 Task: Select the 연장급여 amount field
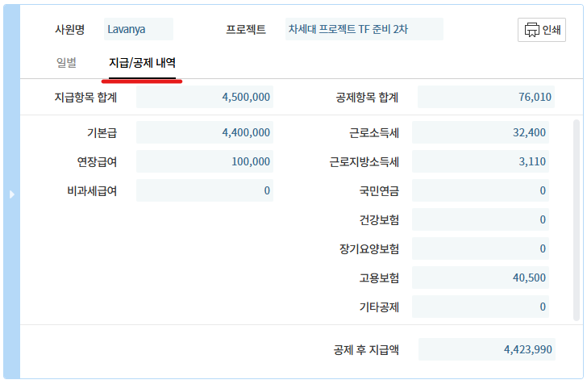tap(205, 161)
